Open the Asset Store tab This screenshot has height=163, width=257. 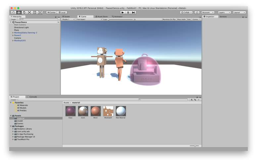(101, 16)
